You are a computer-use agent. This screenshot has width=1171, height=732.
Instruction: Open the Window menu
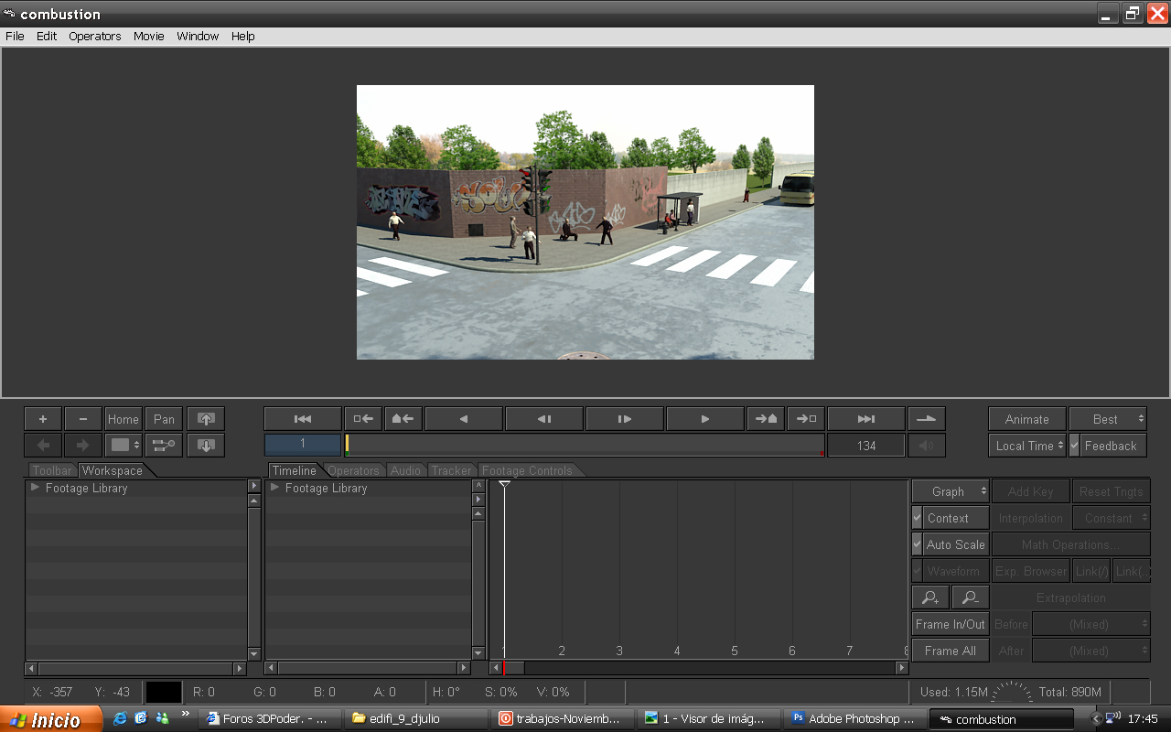[198, 37]
